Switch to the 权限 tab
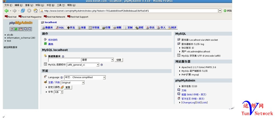The image size is (275, 118). [117, 28]
